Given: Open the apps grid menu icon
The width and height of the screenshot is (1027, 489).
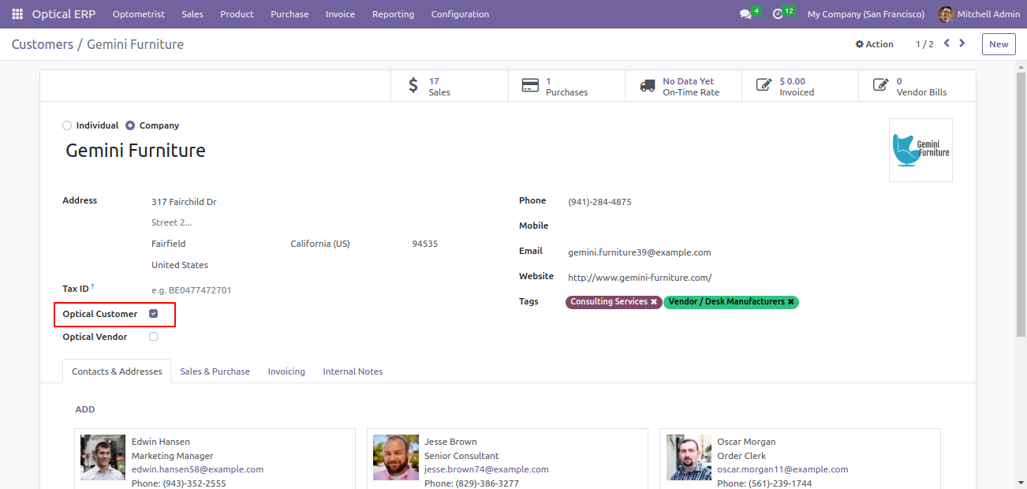Looking at the screenshot, I should point(17,14).
